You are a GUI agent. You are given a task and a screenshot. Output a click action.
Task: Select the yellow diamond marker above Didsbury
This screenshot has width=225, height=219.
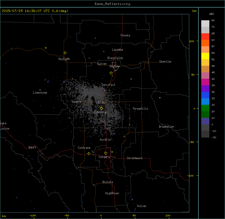[x=101, y=108]
